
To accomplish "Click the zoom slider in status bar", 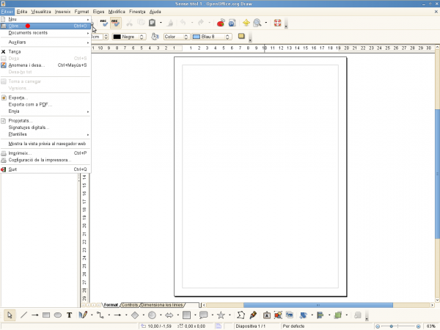I will 392,326.
